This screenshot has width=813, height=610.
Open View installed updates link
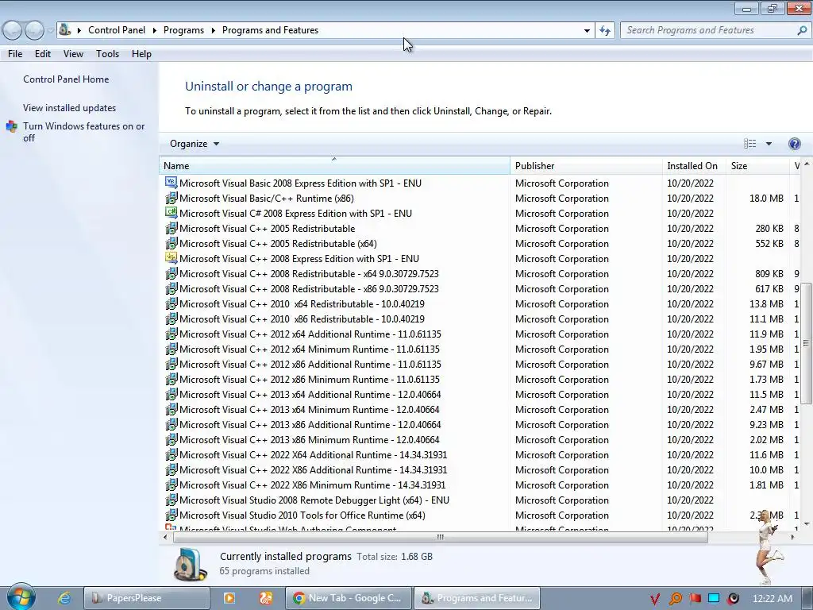pos(70,108)
